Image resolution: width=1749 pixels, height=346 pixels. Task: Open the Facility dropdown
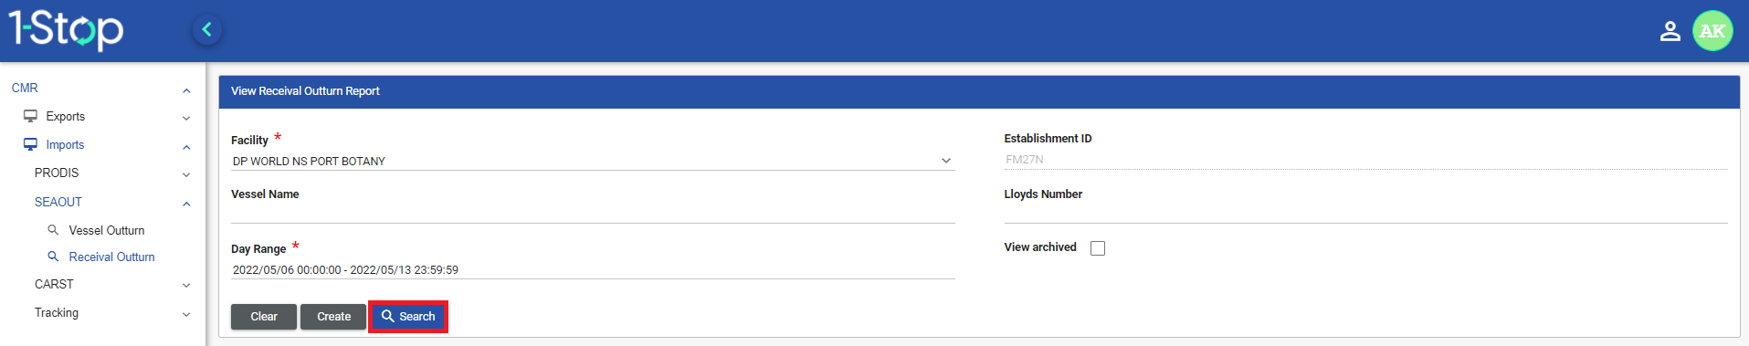click(x=593, y=161)
